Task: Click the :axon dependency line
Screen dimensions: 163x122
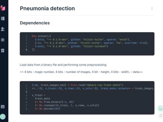Action: tap(72, 46)
